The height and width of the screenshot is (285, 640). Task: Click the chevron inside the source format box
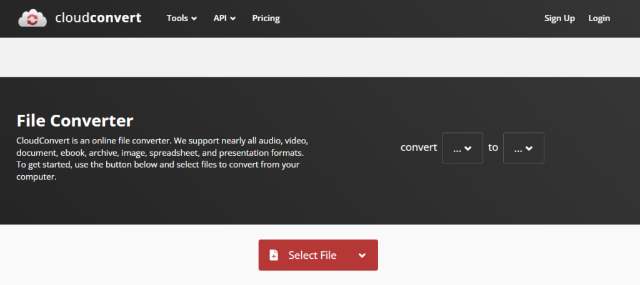[467, 148]
